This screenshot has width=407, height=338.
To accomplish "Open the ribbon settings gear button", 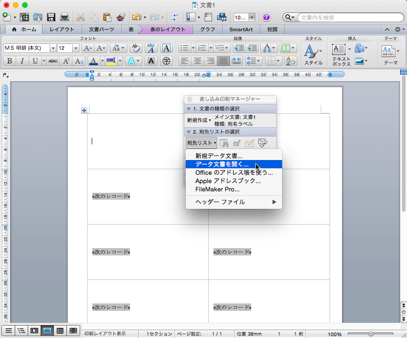I will [x=399, y=30].
